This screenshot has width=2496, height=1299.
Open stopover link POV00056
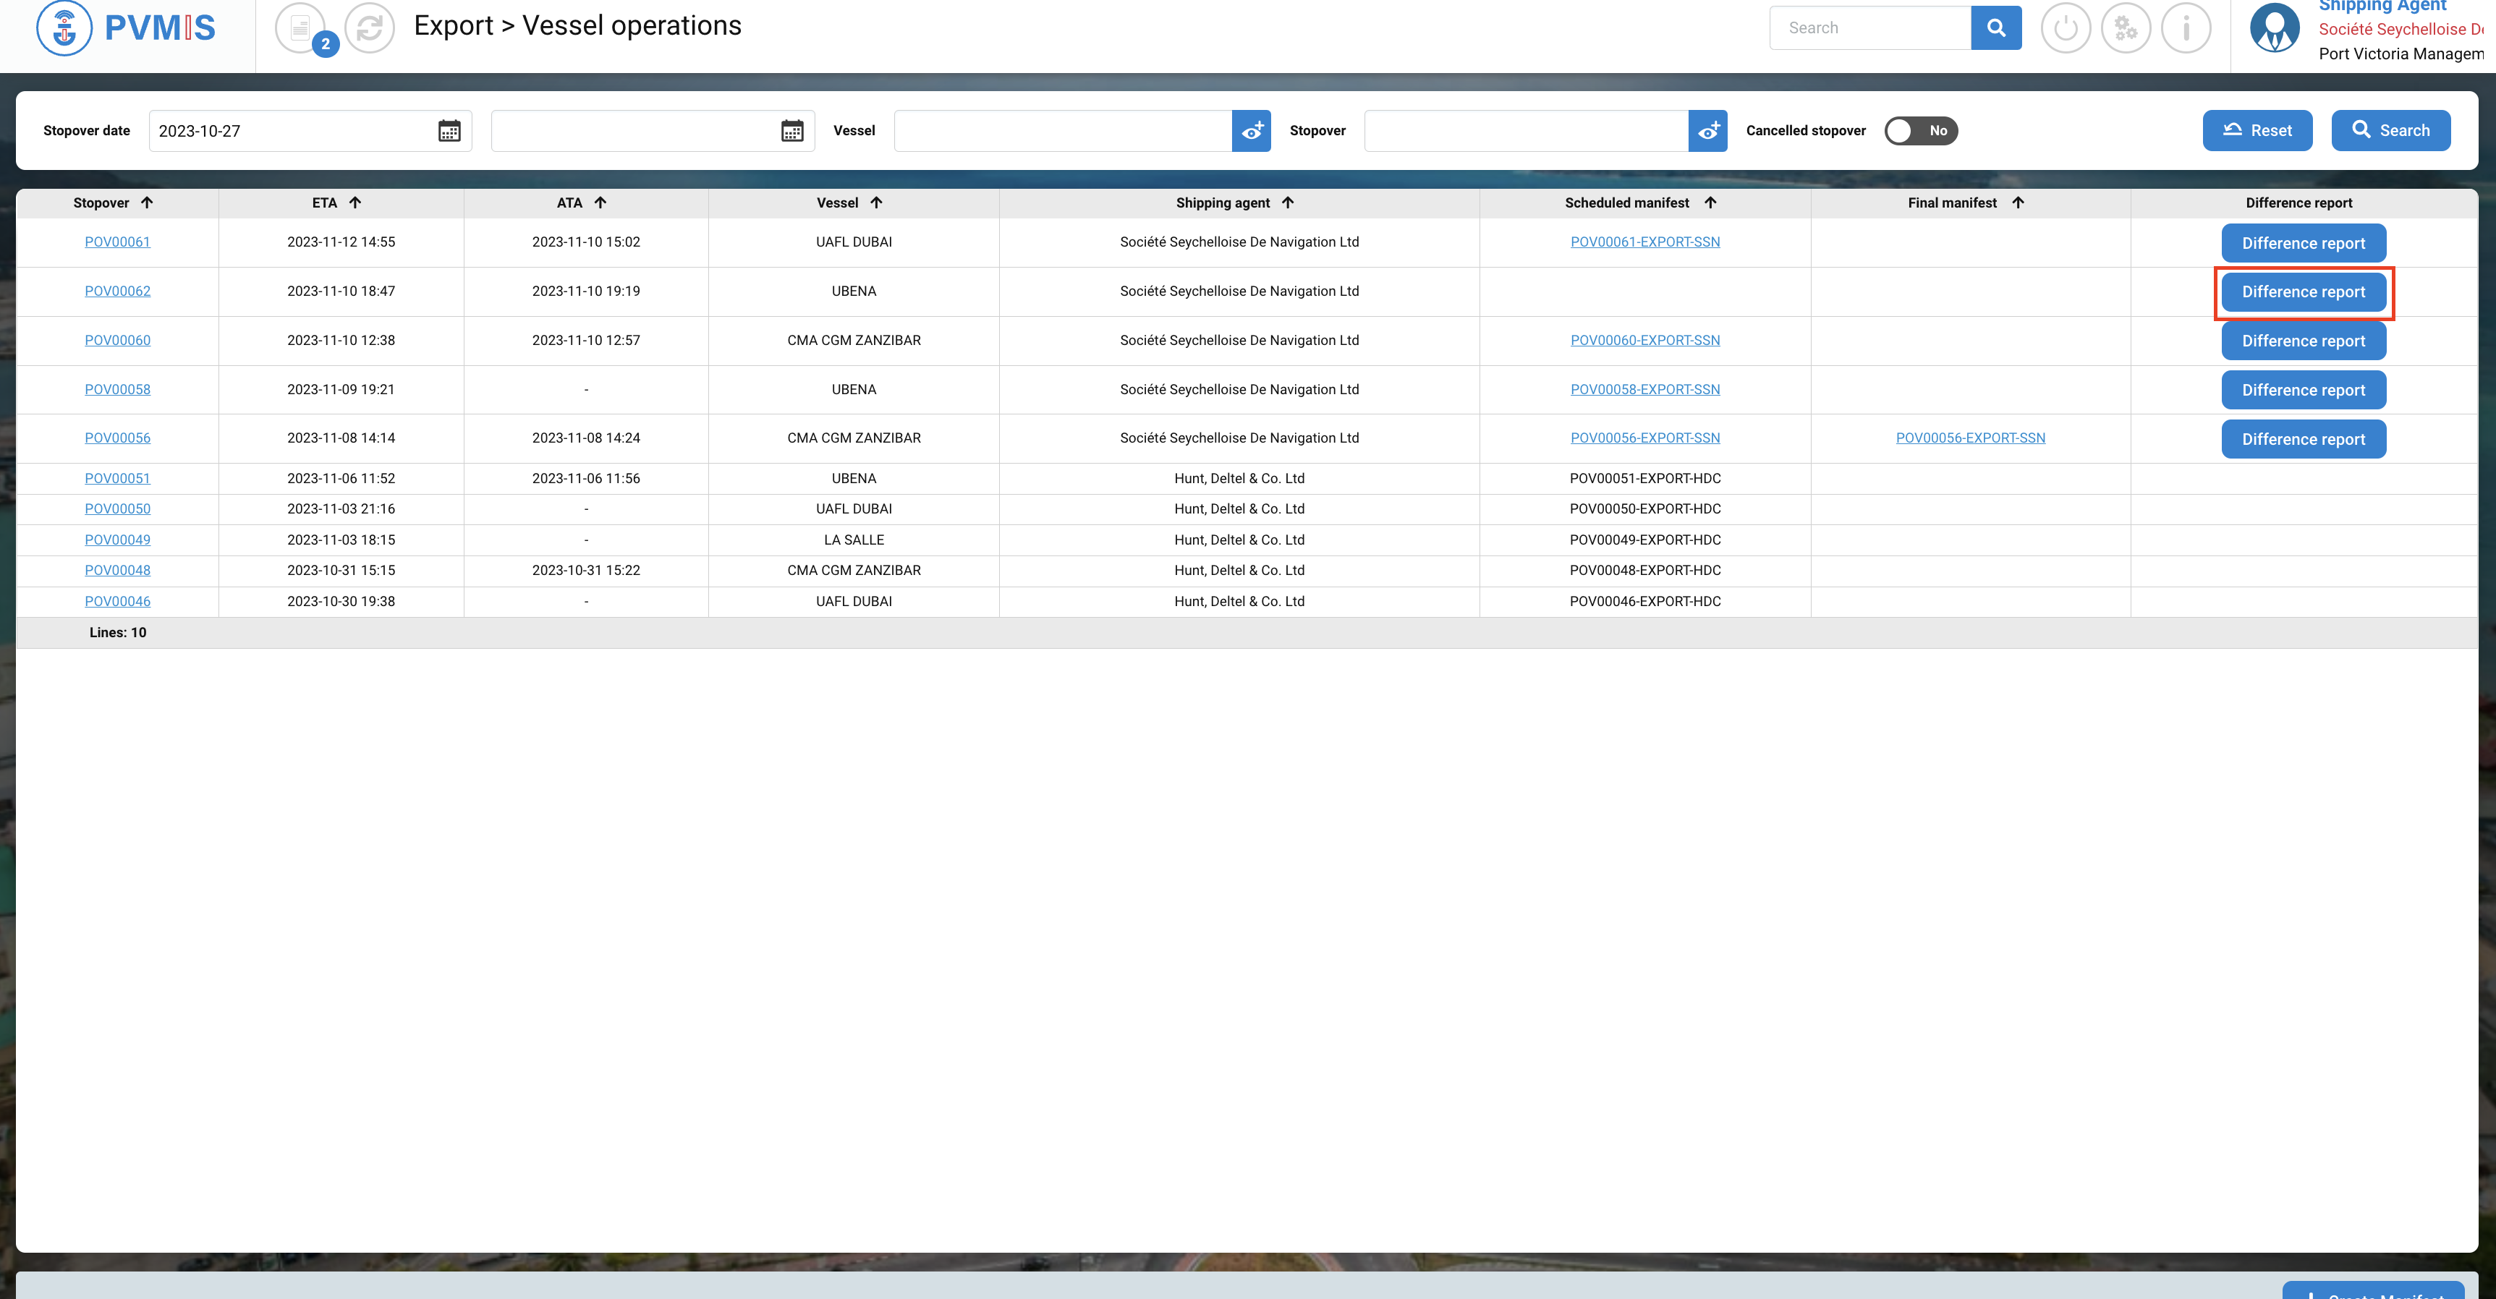coord(117,438)
